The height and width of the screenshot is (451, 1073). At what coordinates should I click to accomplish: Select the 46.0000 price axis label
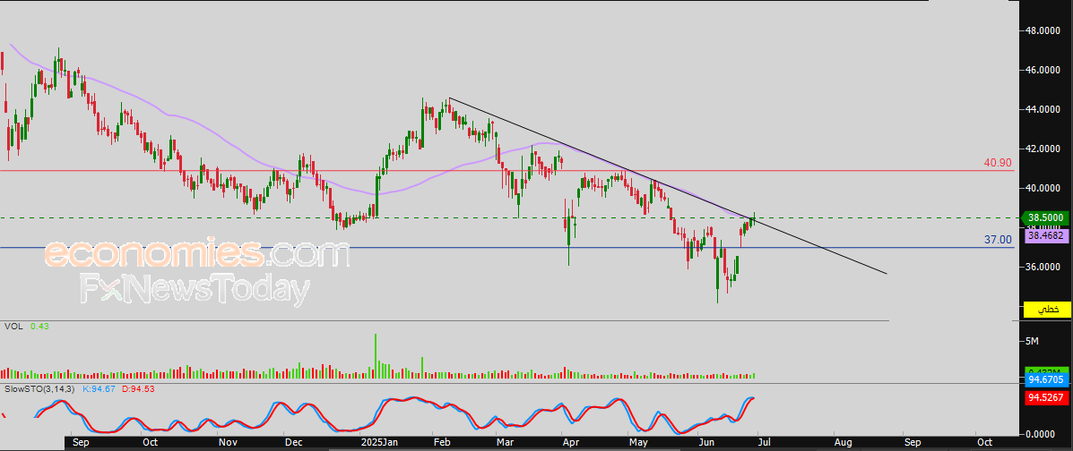1042,70
